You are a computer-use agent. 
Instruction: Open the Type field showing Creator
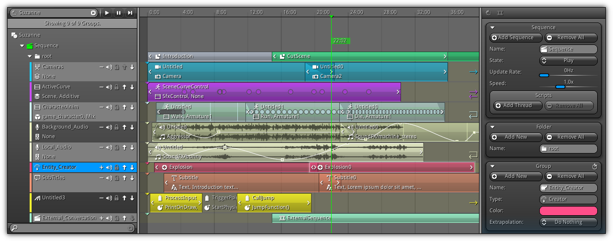click(x=568, y=199)
